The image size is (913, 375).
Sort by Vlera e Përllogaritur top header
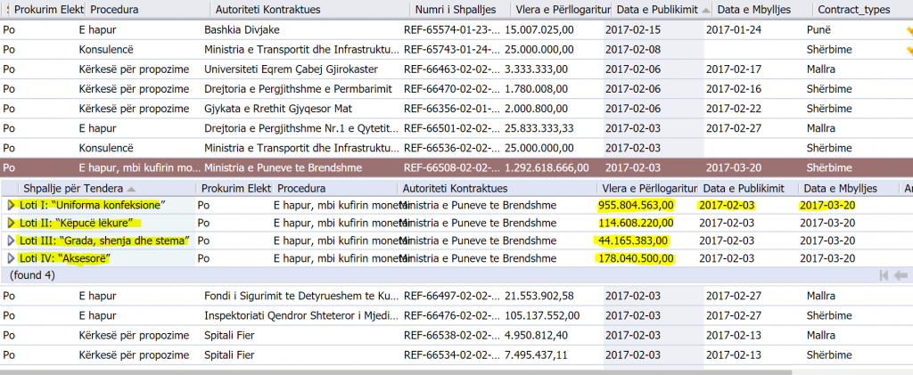562,9
